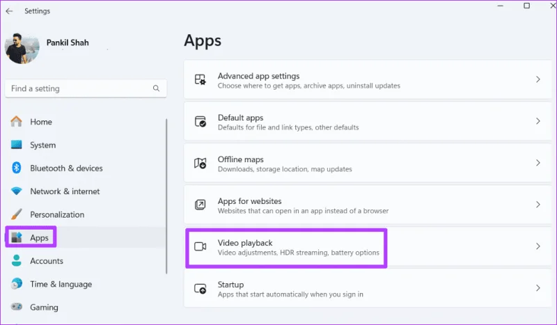
Task: Click the Network wifi icon
Action: click(x=16, y=191)
